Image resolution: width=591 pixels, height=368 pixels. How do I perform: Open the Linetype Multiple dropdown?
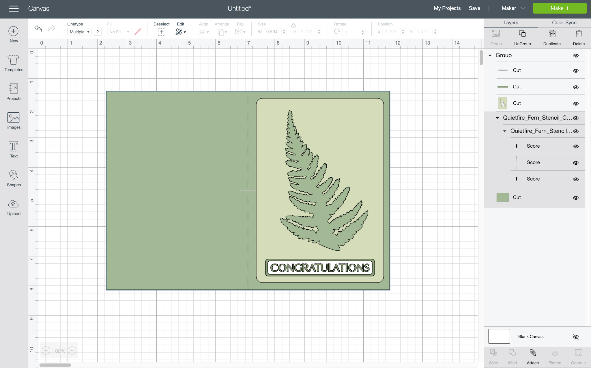(80, 32)
